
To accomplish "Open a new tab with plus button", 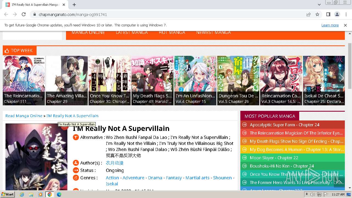I will [74, 5].
